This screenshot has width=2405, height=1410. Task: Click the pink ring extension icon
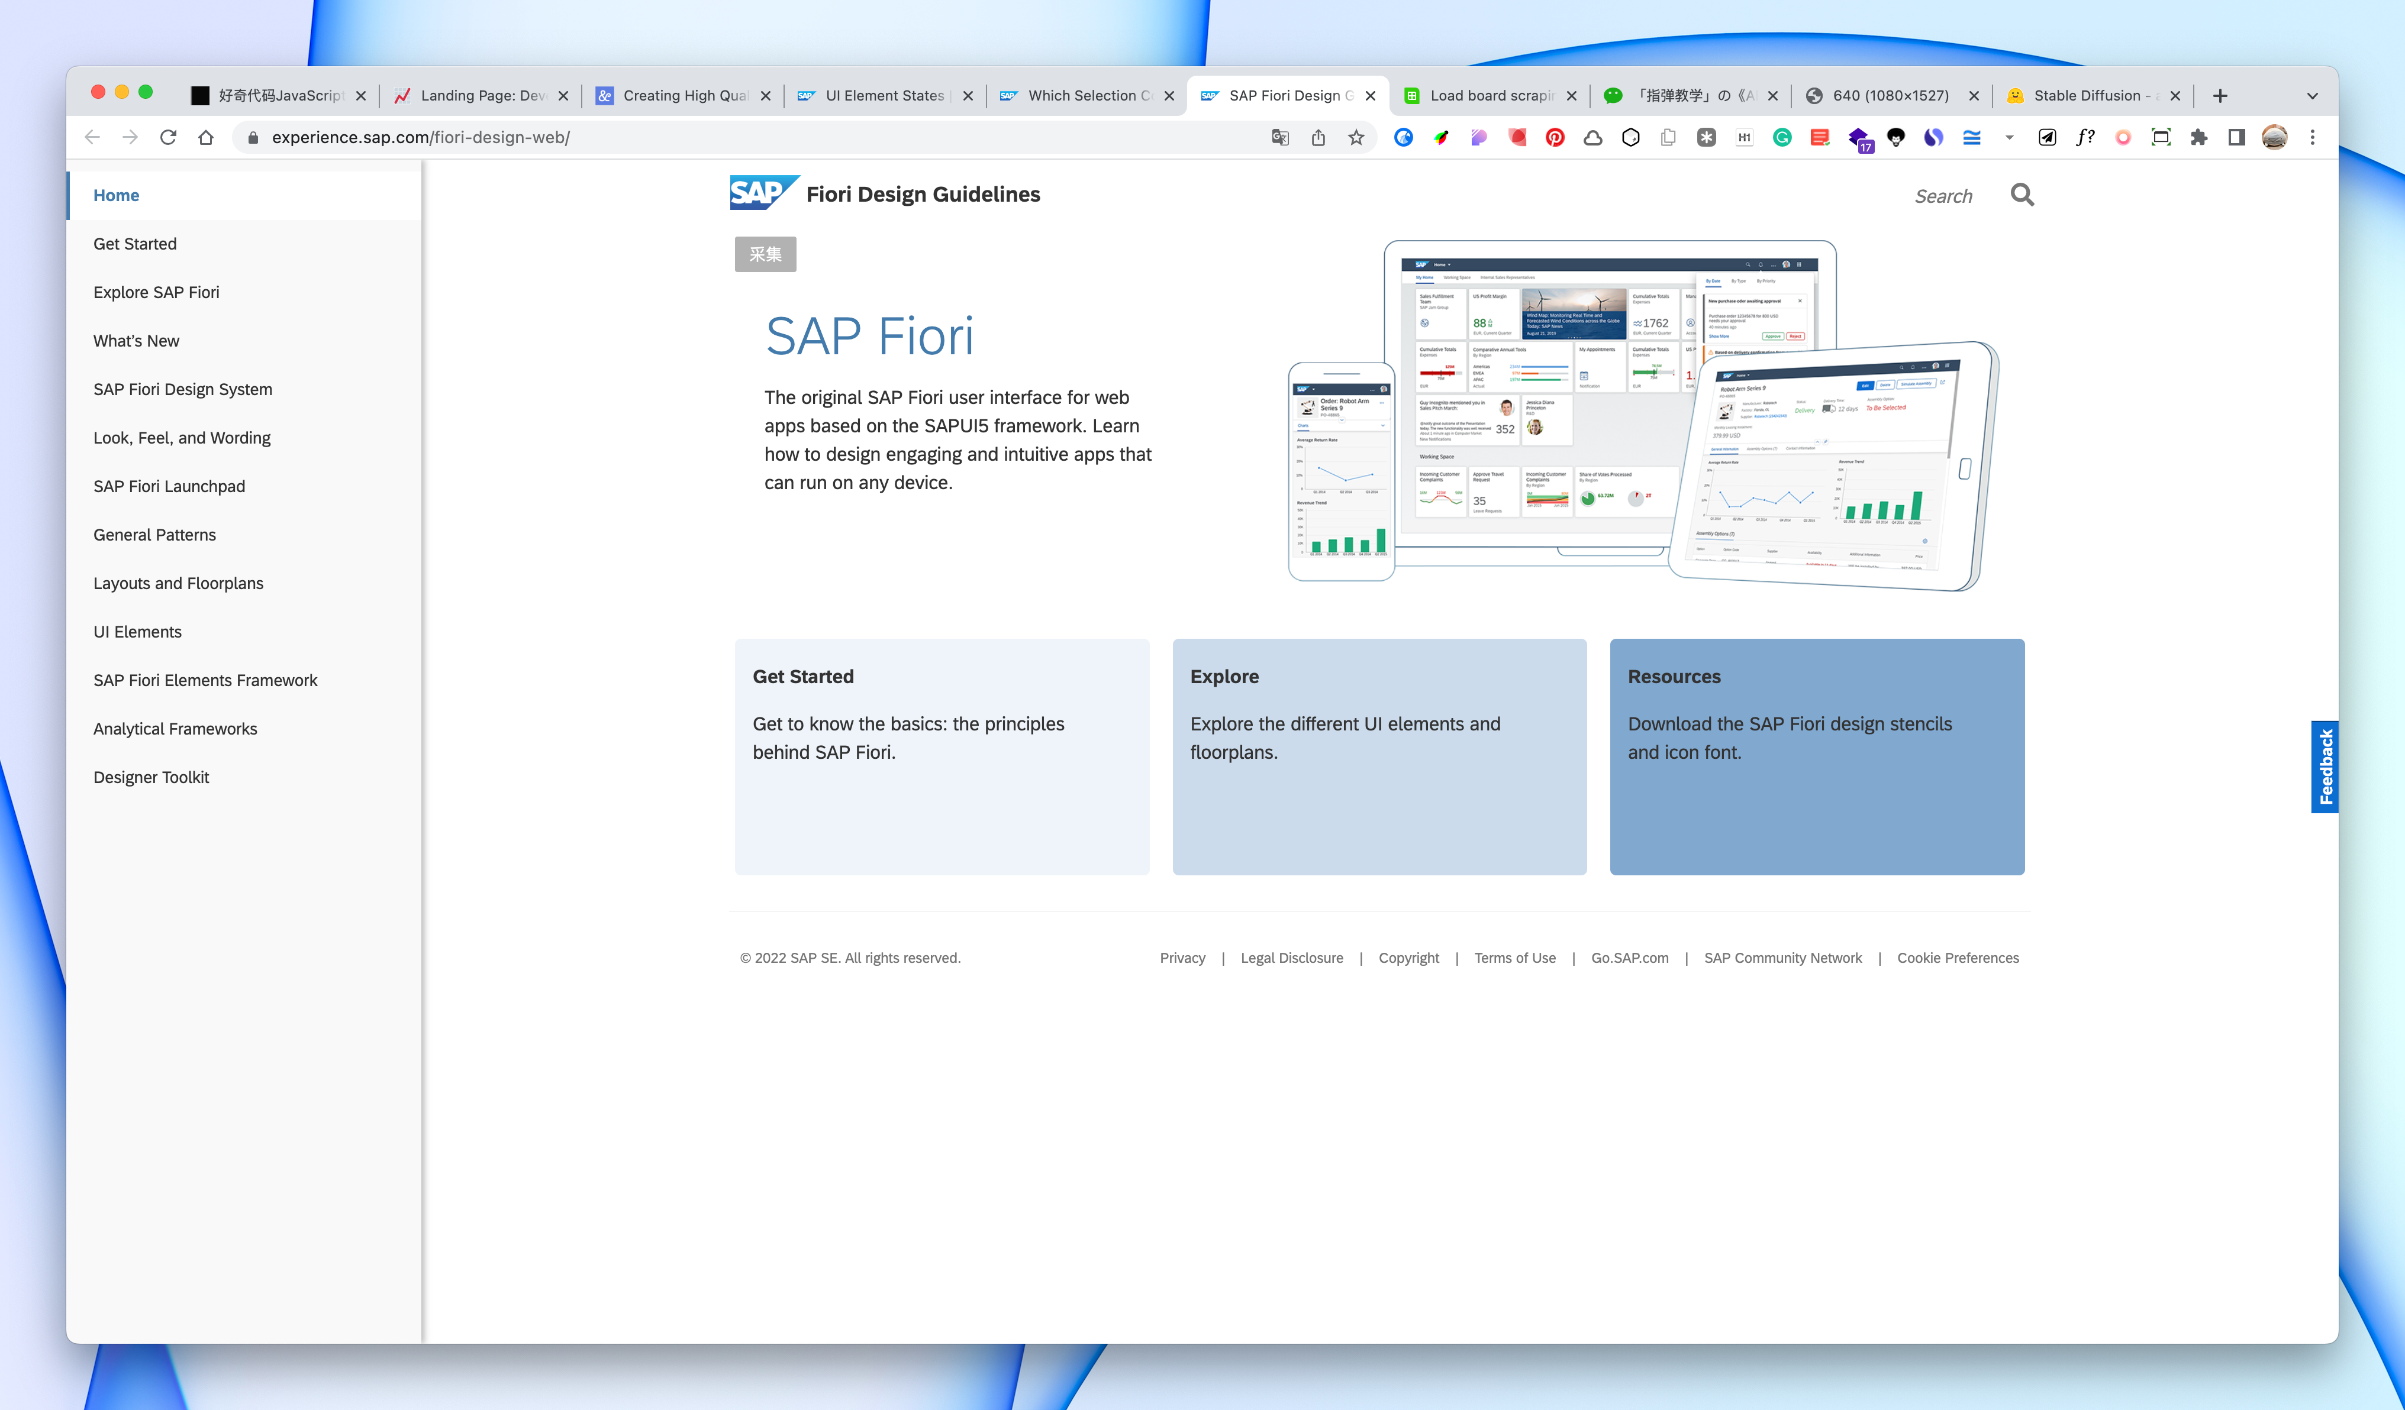coord(2123,137)
